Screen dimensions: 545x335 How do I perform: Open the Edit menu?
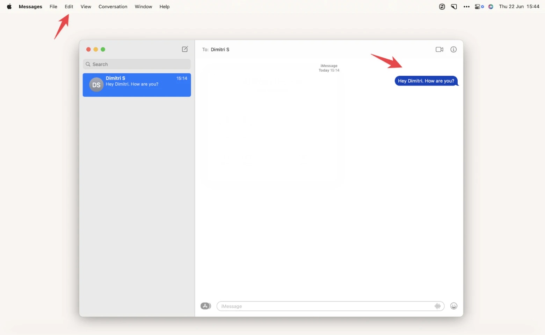coord(69,7)
